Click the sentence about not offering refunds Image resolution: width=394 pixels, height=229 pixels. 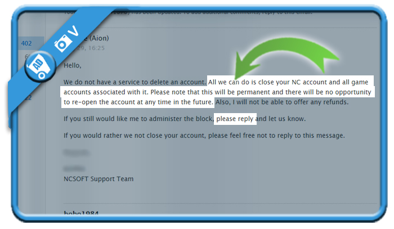[282, 102]
